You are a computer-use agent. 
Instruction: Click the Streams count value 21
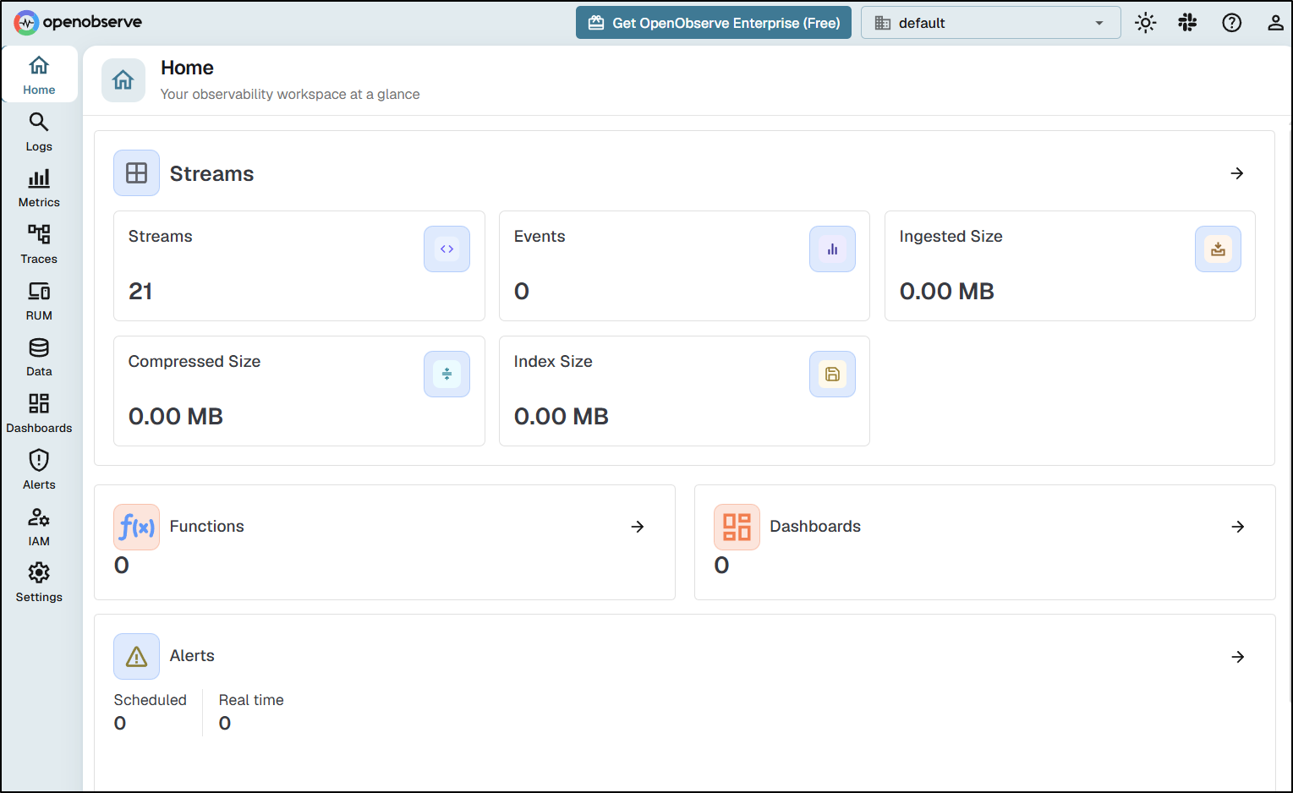140,292
